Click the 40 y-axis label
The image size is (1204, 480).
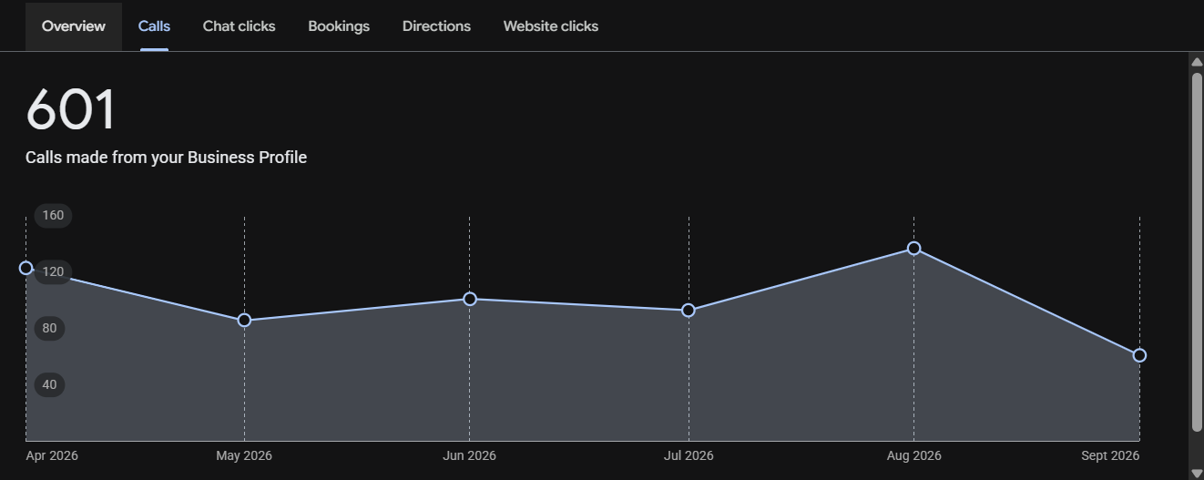(49, 384)
